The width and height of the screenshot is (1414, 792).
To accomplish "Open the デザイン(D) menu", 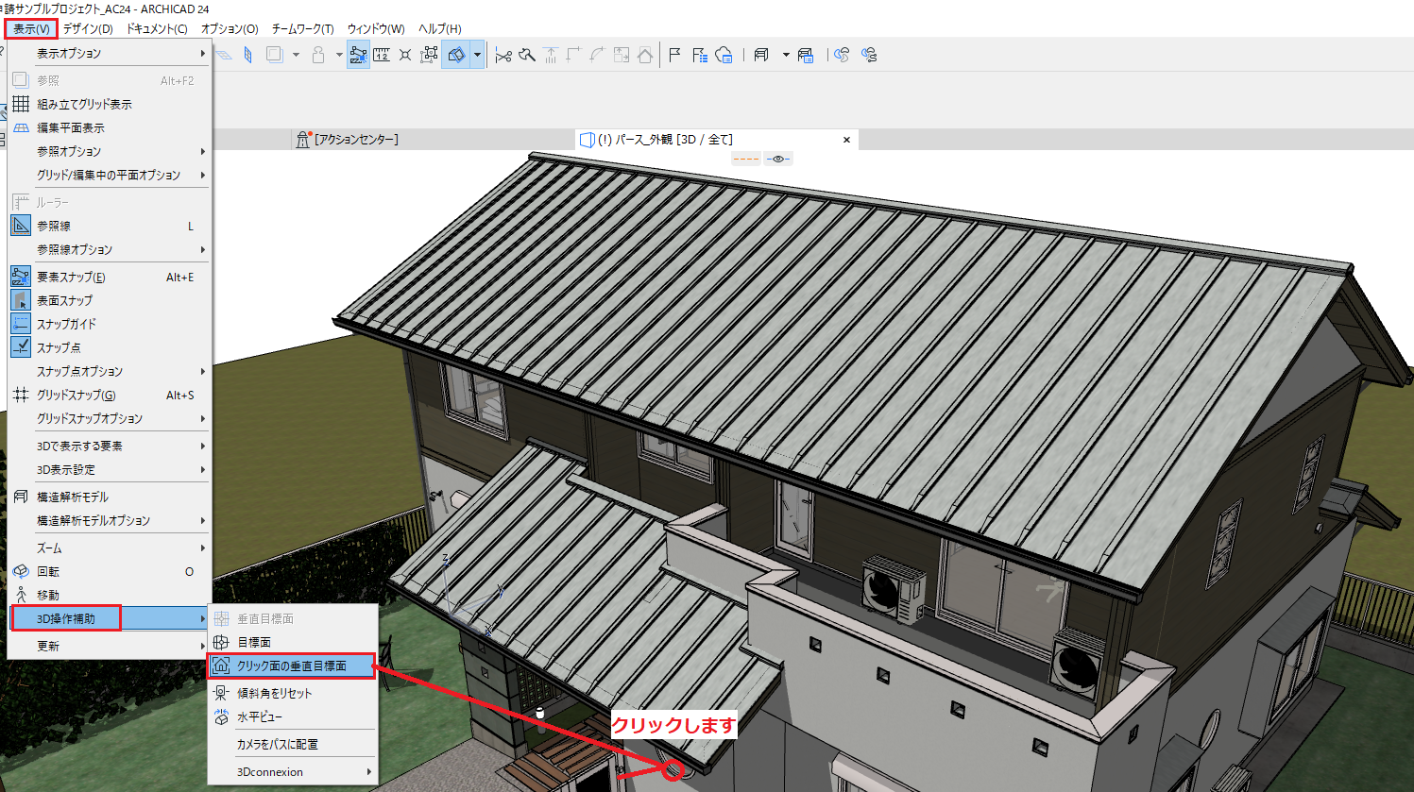I will click(88, 29).
